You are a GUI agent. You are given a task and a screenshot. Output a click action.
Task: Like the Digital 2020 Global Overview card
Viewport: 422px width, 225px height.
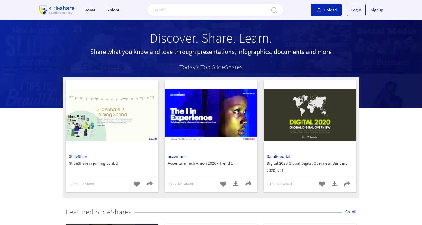point(322,184)
